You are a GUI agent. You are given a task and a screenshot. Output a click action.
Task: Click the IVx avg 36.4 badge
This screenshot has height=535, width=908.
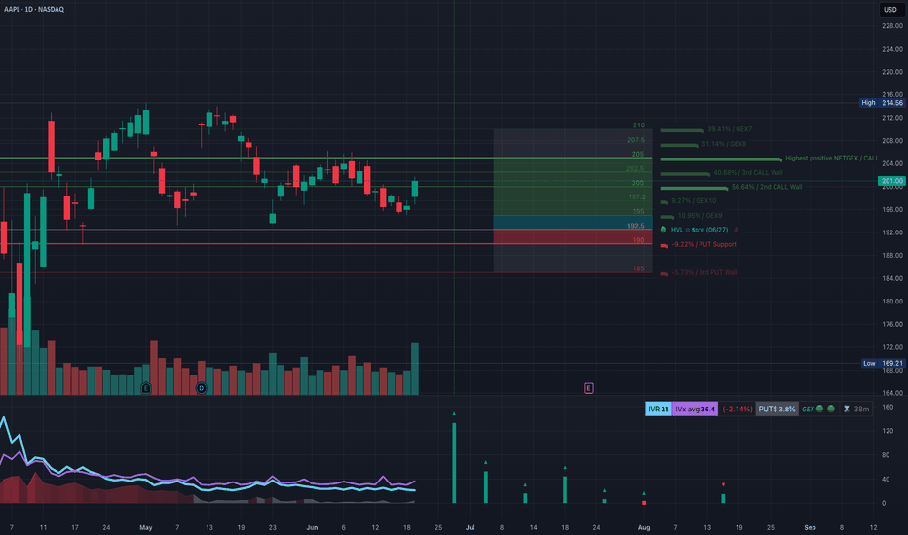695,409
